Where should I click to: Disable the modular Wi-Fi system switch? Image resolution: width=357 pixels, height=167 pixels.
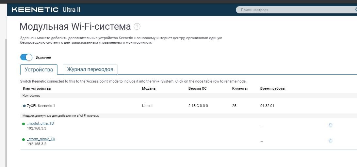pos(26,57)
